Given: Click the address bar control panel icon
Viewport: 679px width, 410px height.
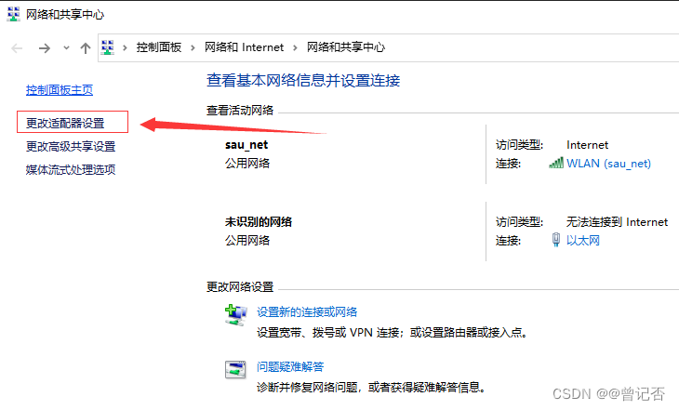Looking at the screenshot, I should tap(108, 47).
